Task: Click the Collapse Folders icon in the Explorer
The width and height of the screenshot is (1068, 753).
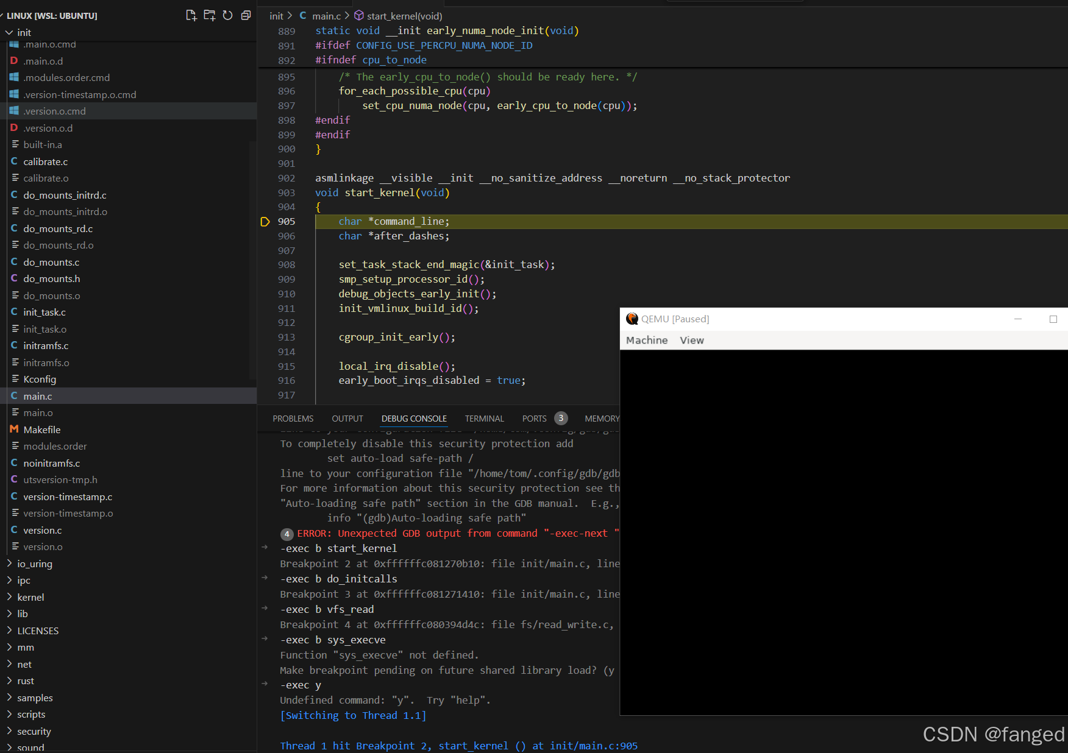Action: tap(246, 15)
